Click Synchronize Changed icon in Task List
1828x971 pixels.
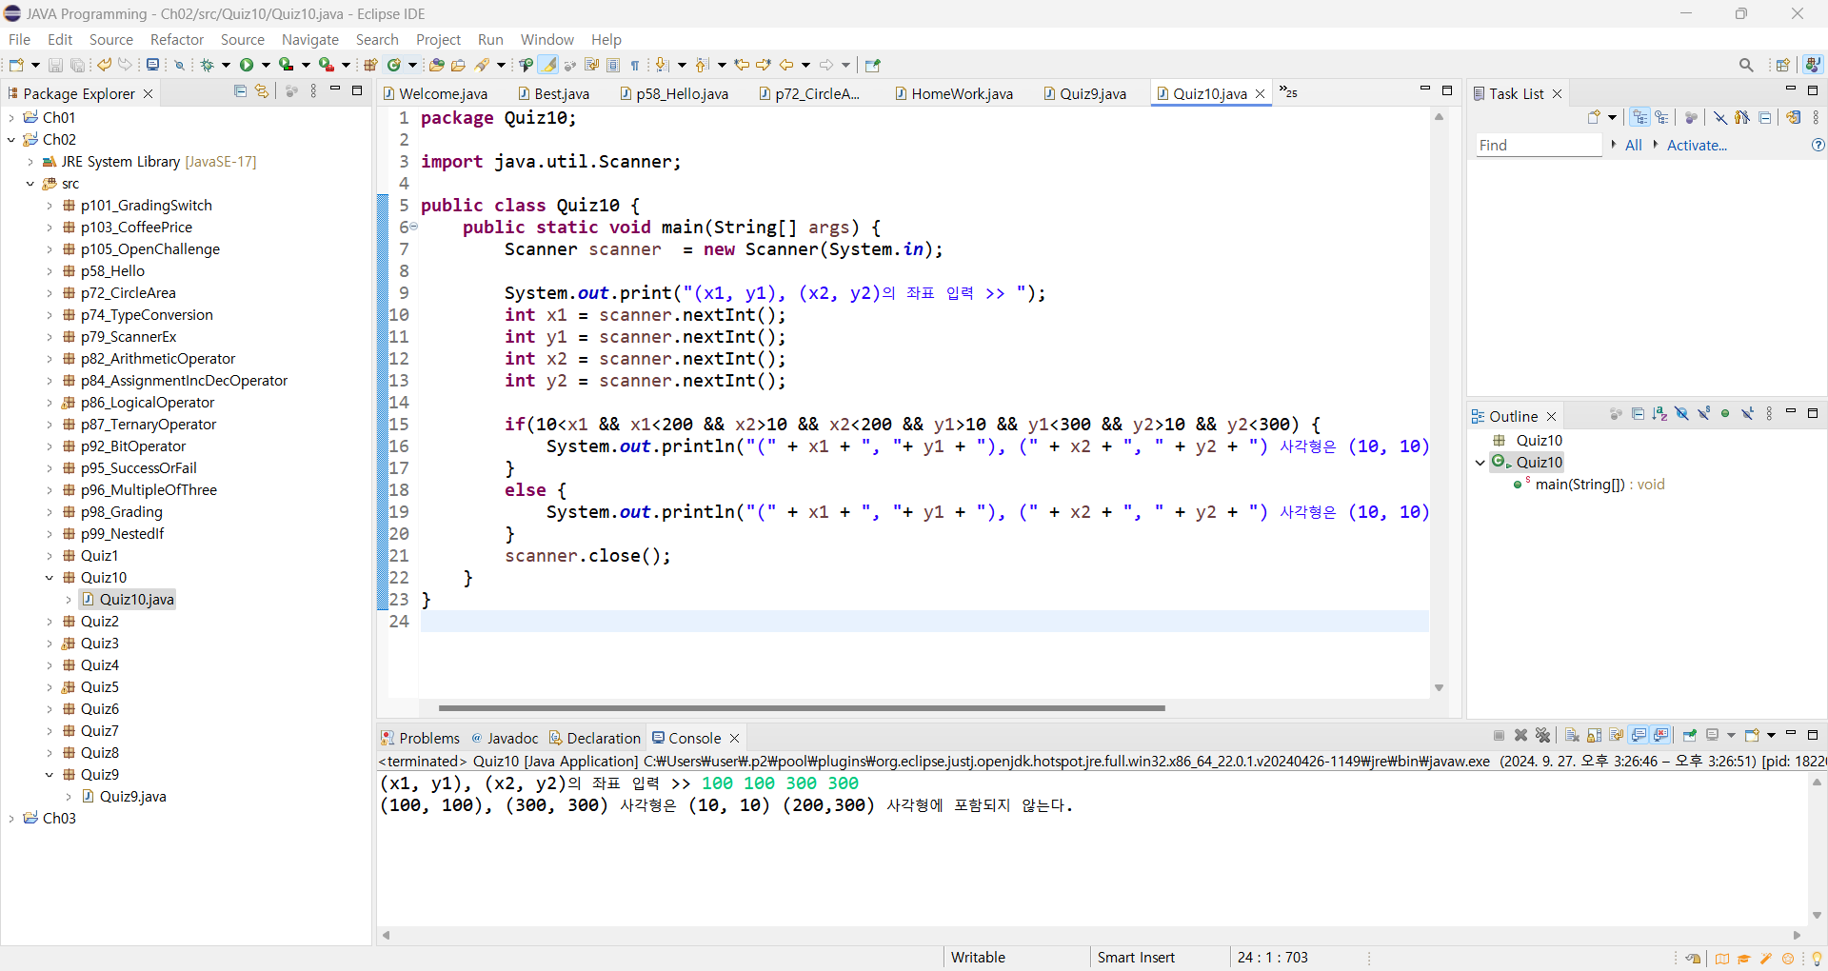click(1793, 117)
